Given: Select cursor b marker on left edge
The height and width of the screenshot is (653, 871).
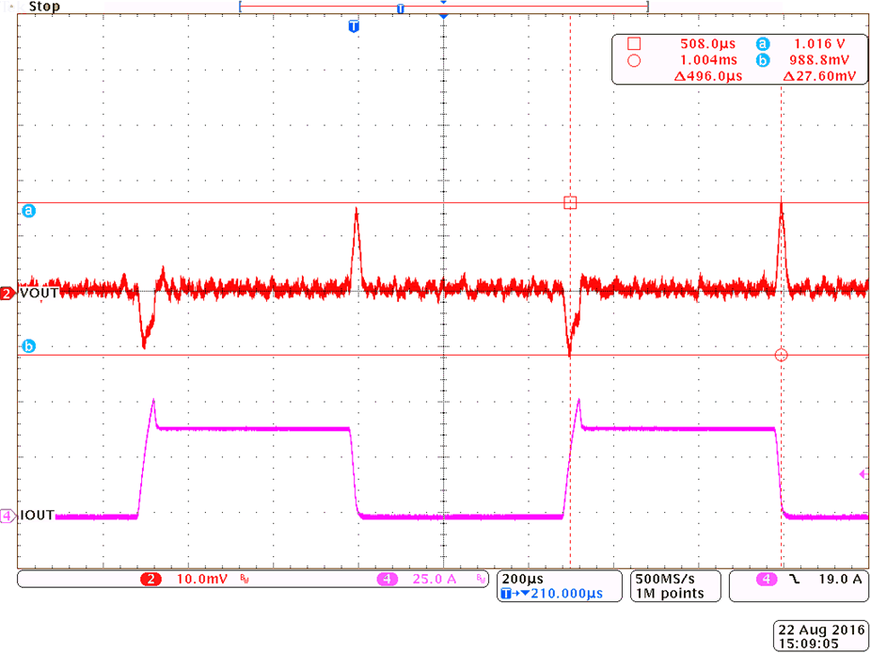Looking at the screenshot, I should [x=29, y=346].
